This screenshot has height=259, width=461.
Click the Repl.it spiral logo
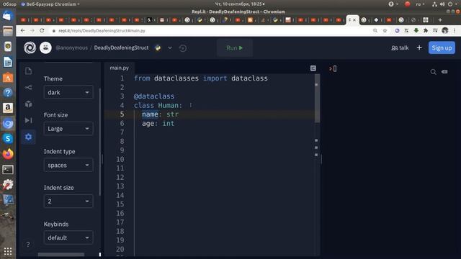pyautogui.click(x=30, y=47)
